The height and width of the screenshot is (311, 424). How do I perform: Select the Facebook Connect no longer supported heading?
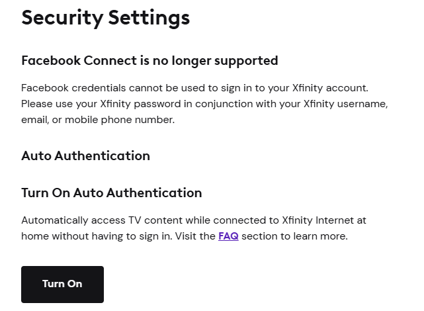coord(149,61)
